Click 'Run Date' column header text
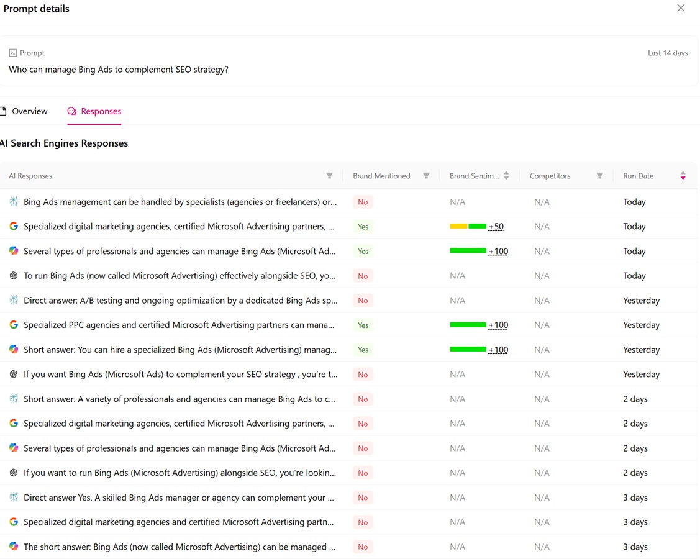The height and width of the screenshot is (559, 700). [639, 176]
